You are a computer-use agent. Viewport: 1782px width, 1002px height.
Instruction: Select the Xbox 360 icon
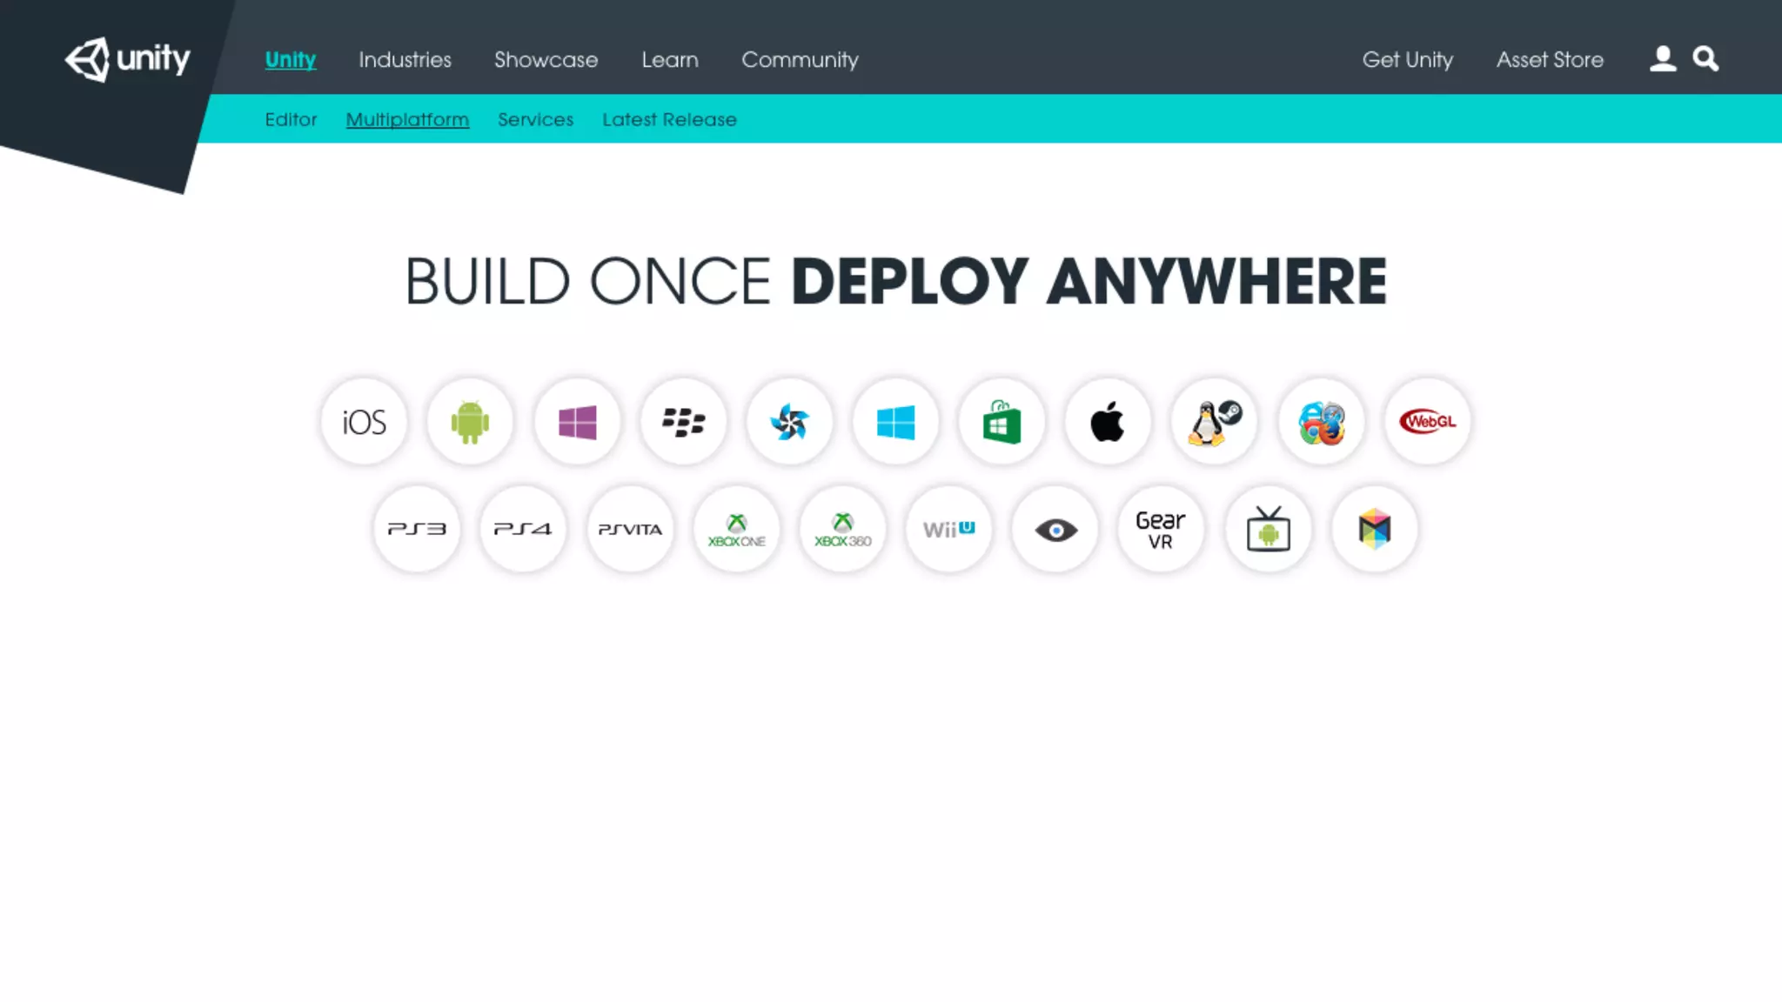(842, 529)
